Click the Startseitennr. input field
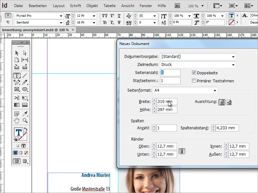 (170, 81)
